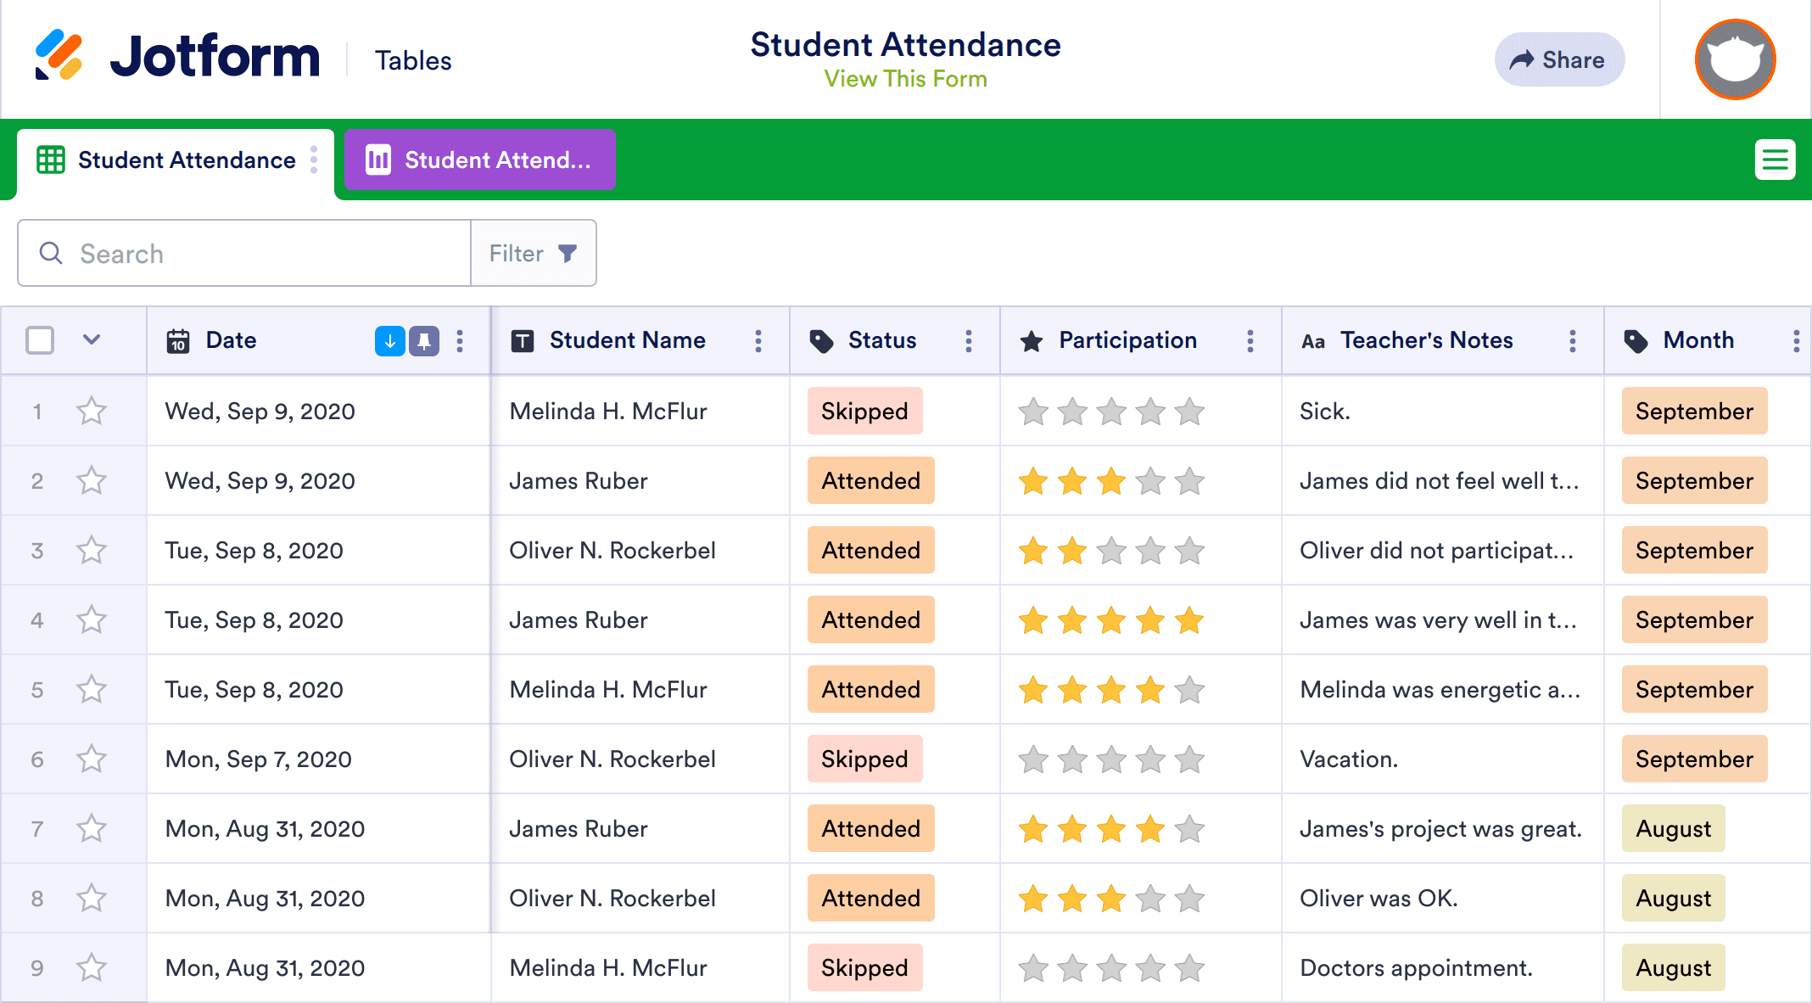Image resolution: width=1812 pixels, height=1003 pixels.
Task: Tick the select-all rows checkbox
Action: pos(40,340)
